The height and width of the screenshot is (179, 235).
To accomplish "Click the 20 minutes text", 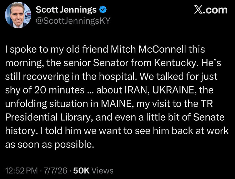I will click(60, 90).
